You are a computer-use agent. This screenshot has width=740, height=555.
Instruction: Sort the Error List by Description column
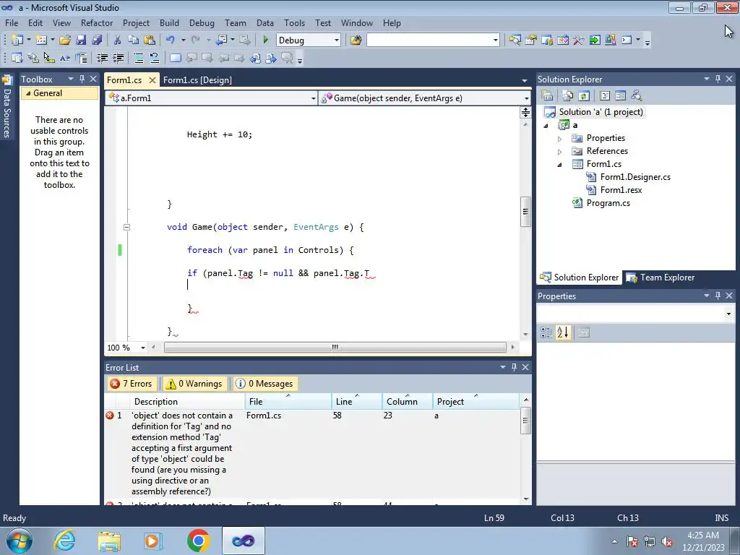(187, 402)
